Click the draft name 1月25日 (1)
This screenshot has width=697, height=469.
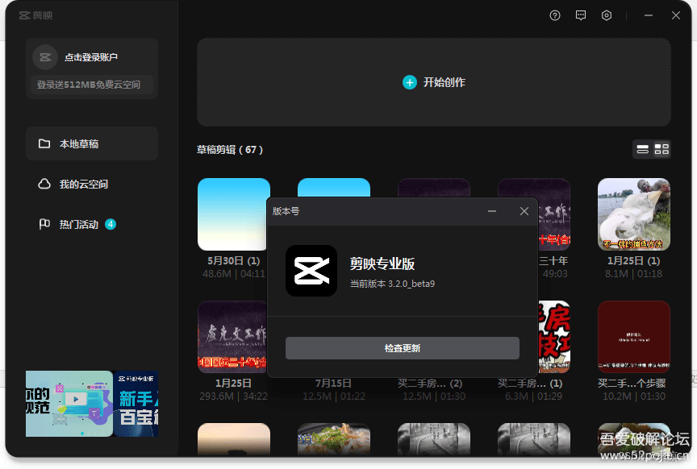(634, 261)
